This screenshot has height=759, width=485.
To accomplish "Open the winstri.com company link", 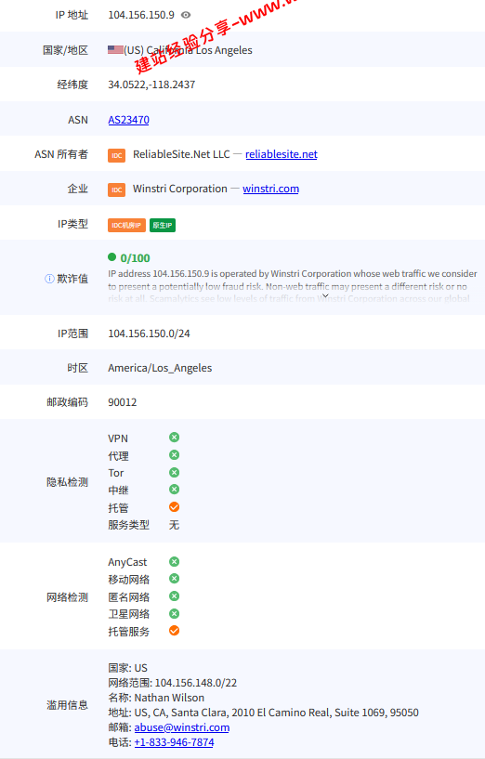I will coord(270,189).
